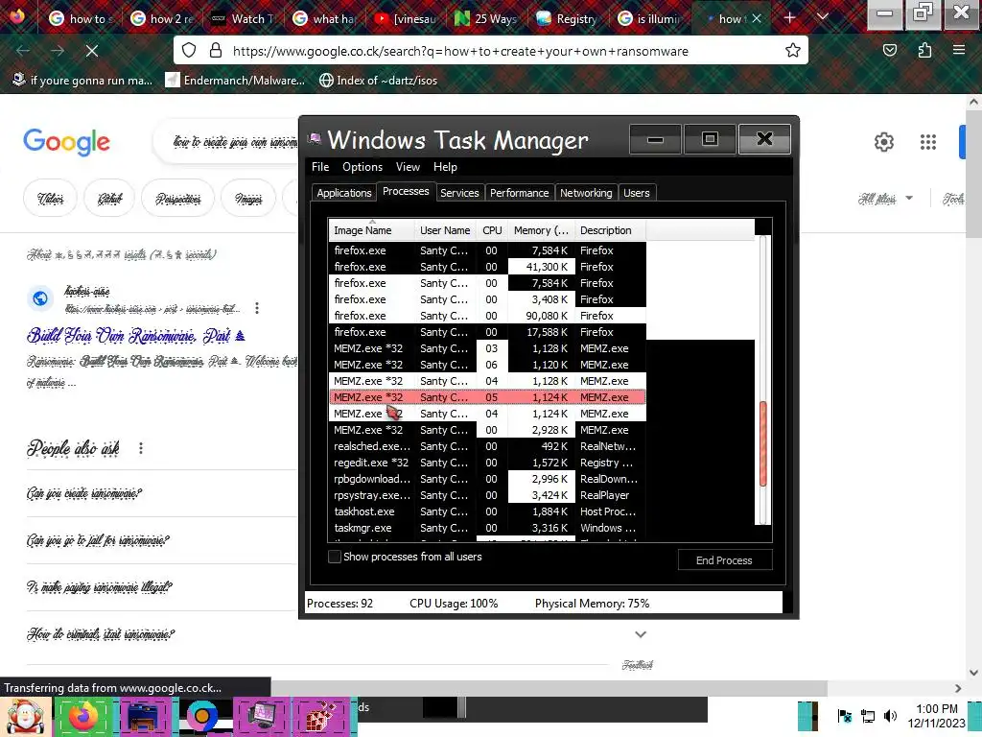Switch to the '25 Ways' browser tab
The width and height of the screenshot is (982, 737).
(486, 19)
